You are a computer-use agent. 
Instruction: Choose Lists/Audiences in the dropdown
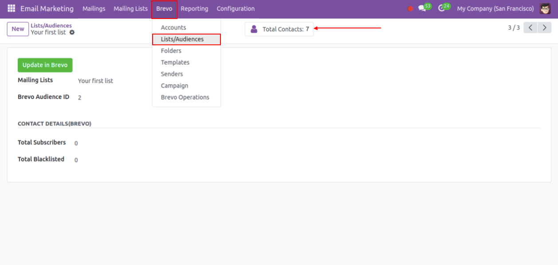pos(182,39)
